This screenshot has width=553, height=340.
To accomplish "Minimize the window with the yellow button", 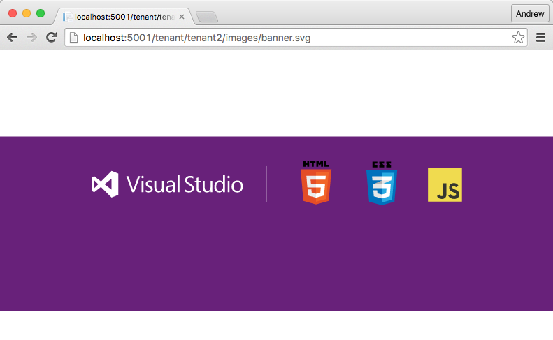I will tap(27, 13).
